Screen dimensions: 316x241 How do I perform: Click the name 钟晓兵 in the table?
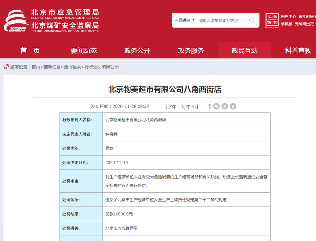click(x=111, y=134)
